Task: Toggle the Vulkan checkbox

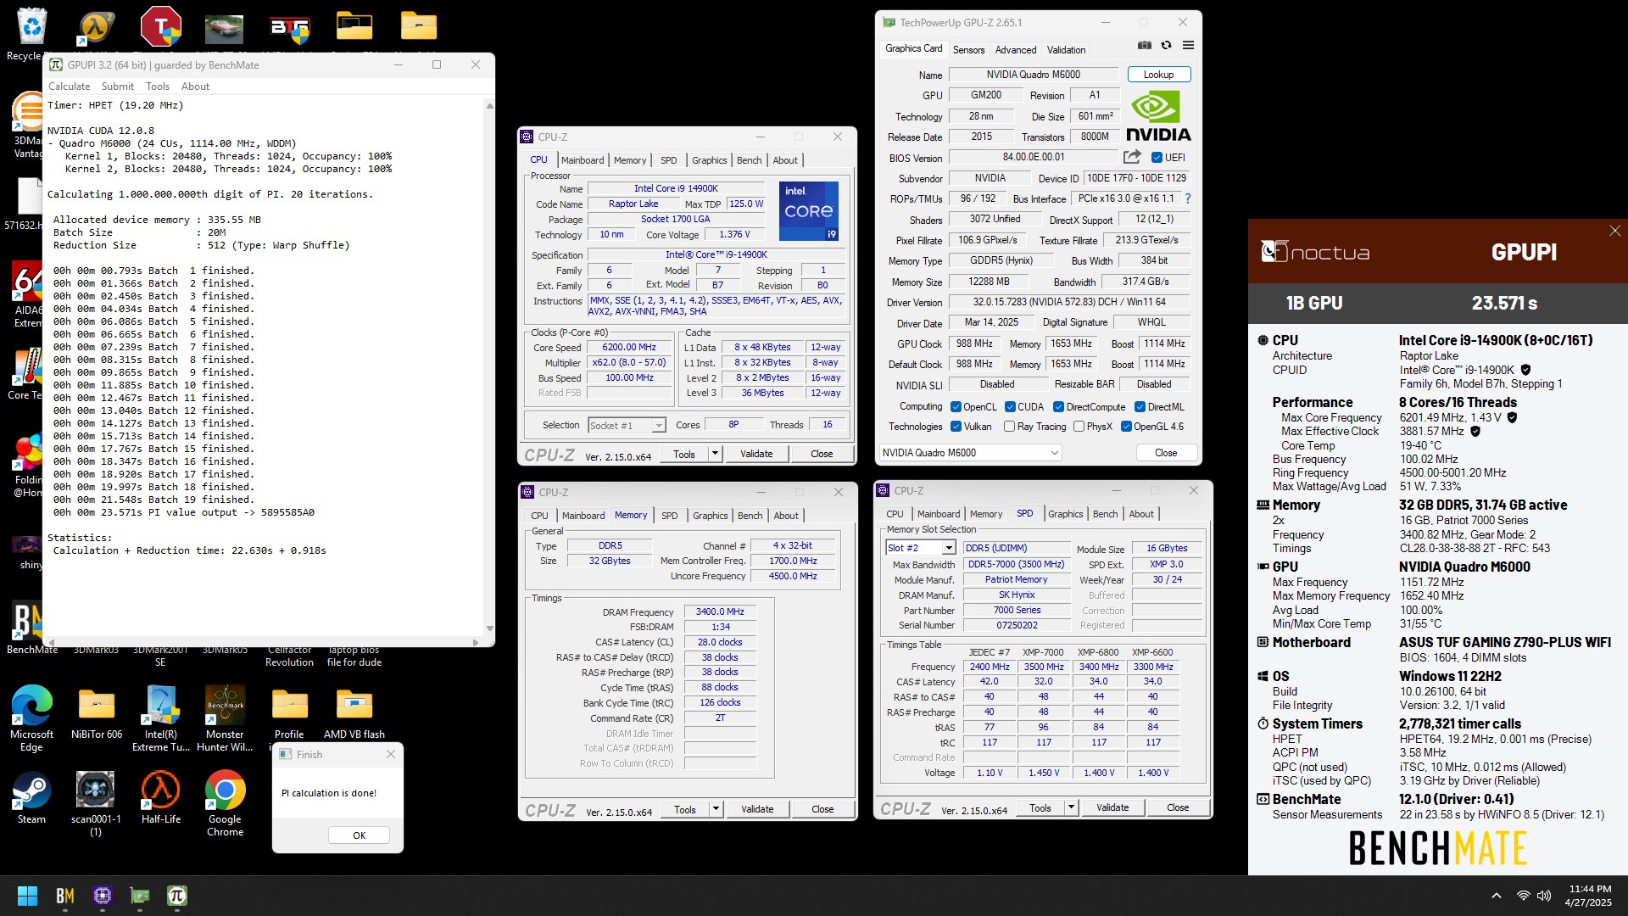Action: pyautogui.click(x=956, y=427)
